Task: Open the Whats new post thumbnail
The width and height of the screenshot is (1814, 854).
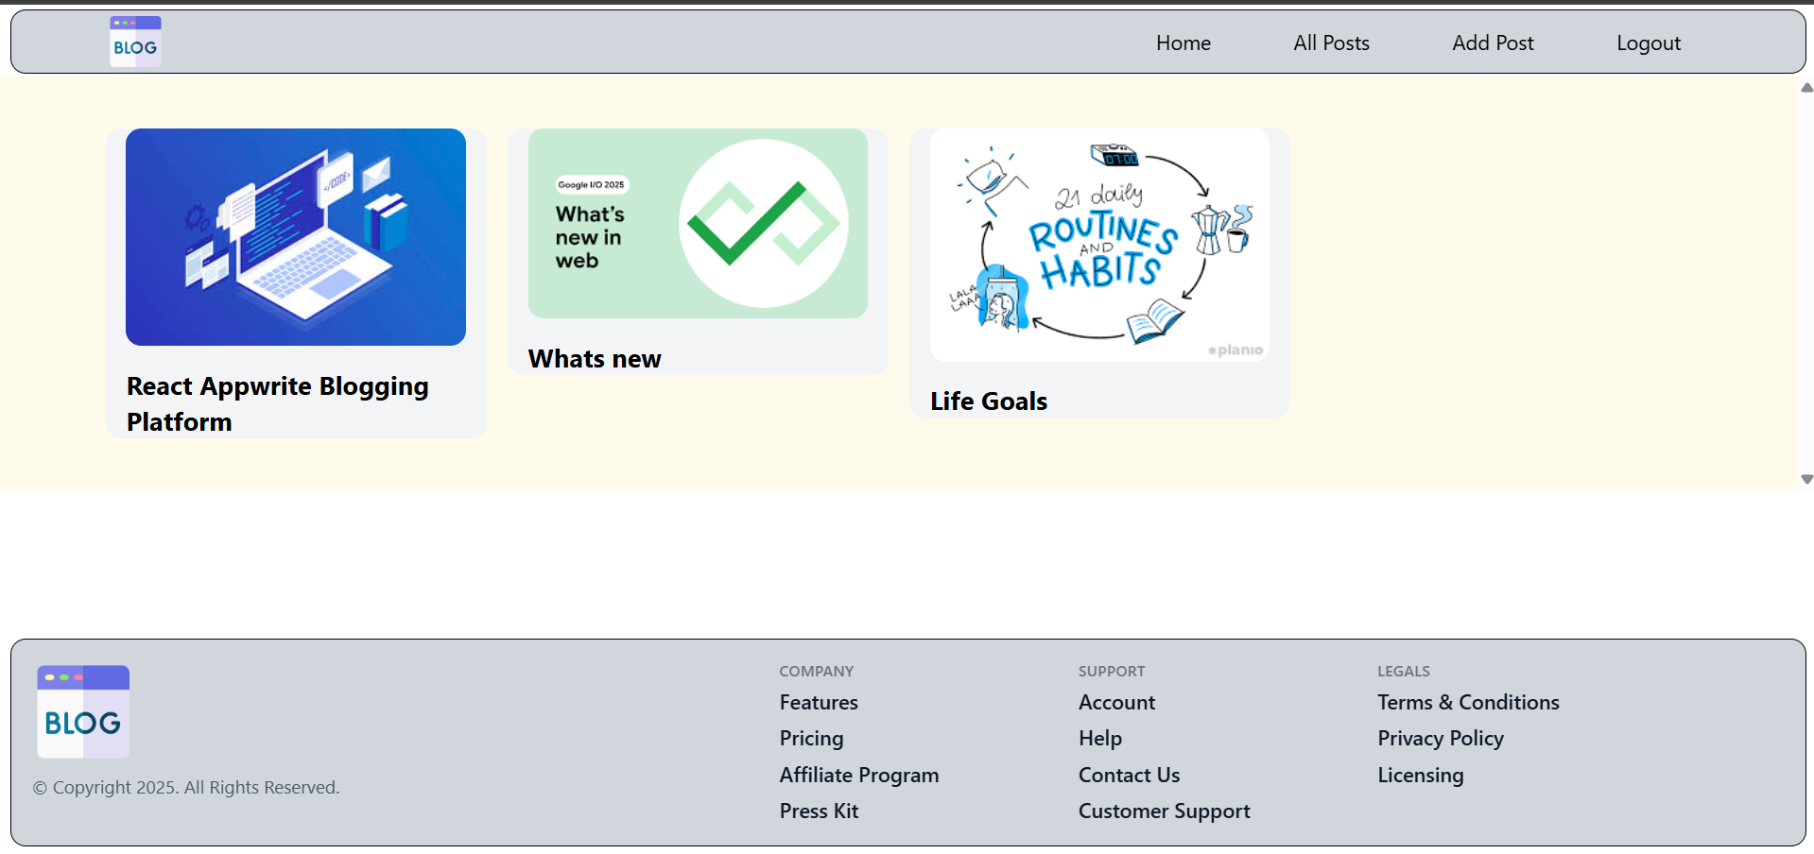Action: pyautogui.click(x=698, y=223)
